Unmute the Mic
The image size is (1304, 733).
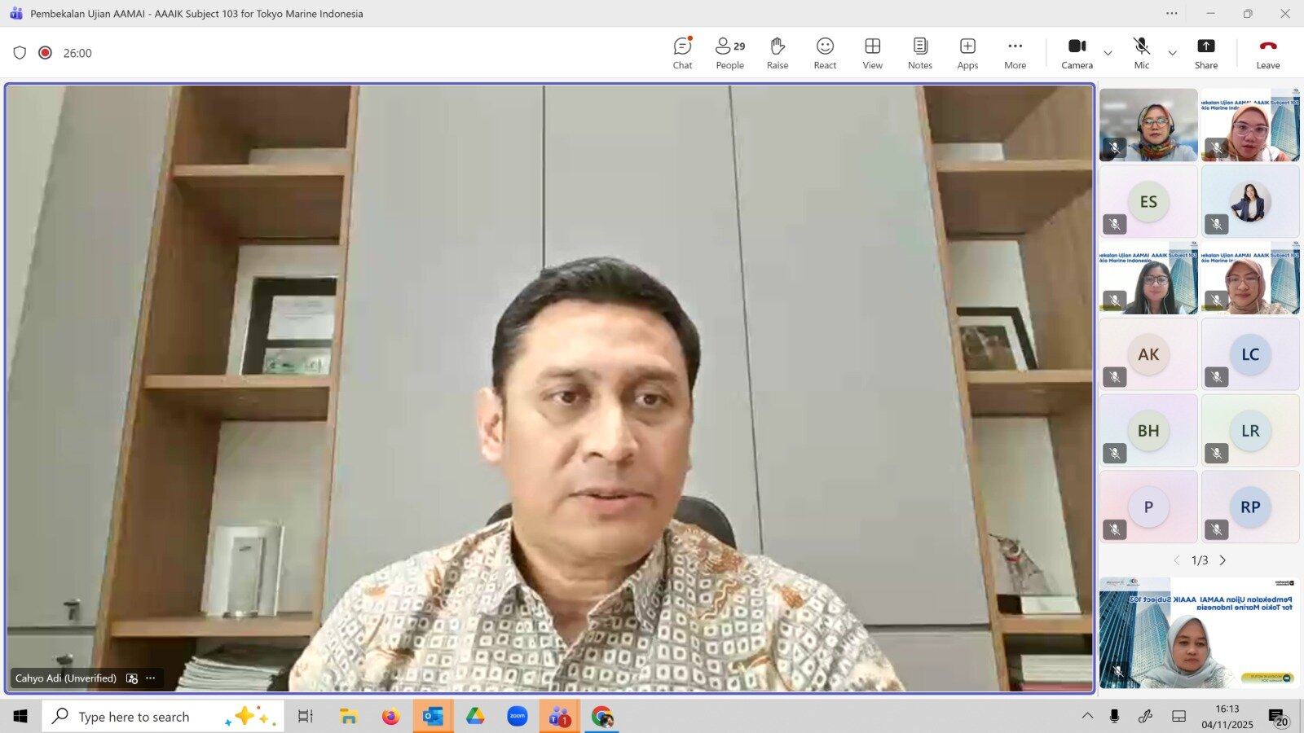1141,53
